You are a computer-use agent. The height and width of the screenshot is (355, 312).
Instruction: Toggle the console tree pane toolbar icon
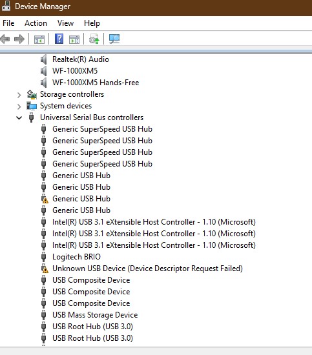point(39,39)
